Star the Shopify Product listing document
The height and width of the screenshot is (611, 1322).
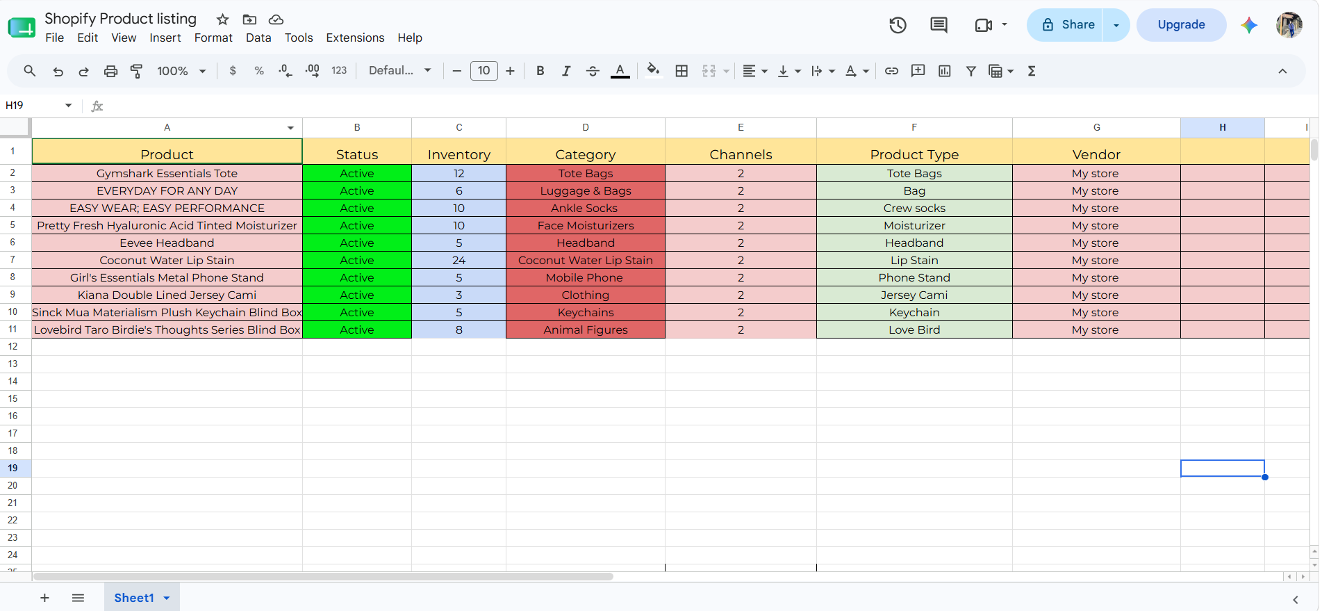tap(222, 19)
